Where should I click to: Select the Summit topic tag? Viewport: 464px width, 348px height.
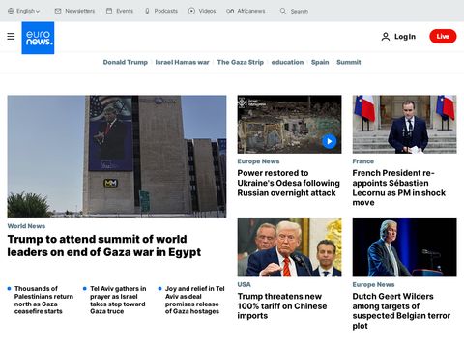[349, 62]
